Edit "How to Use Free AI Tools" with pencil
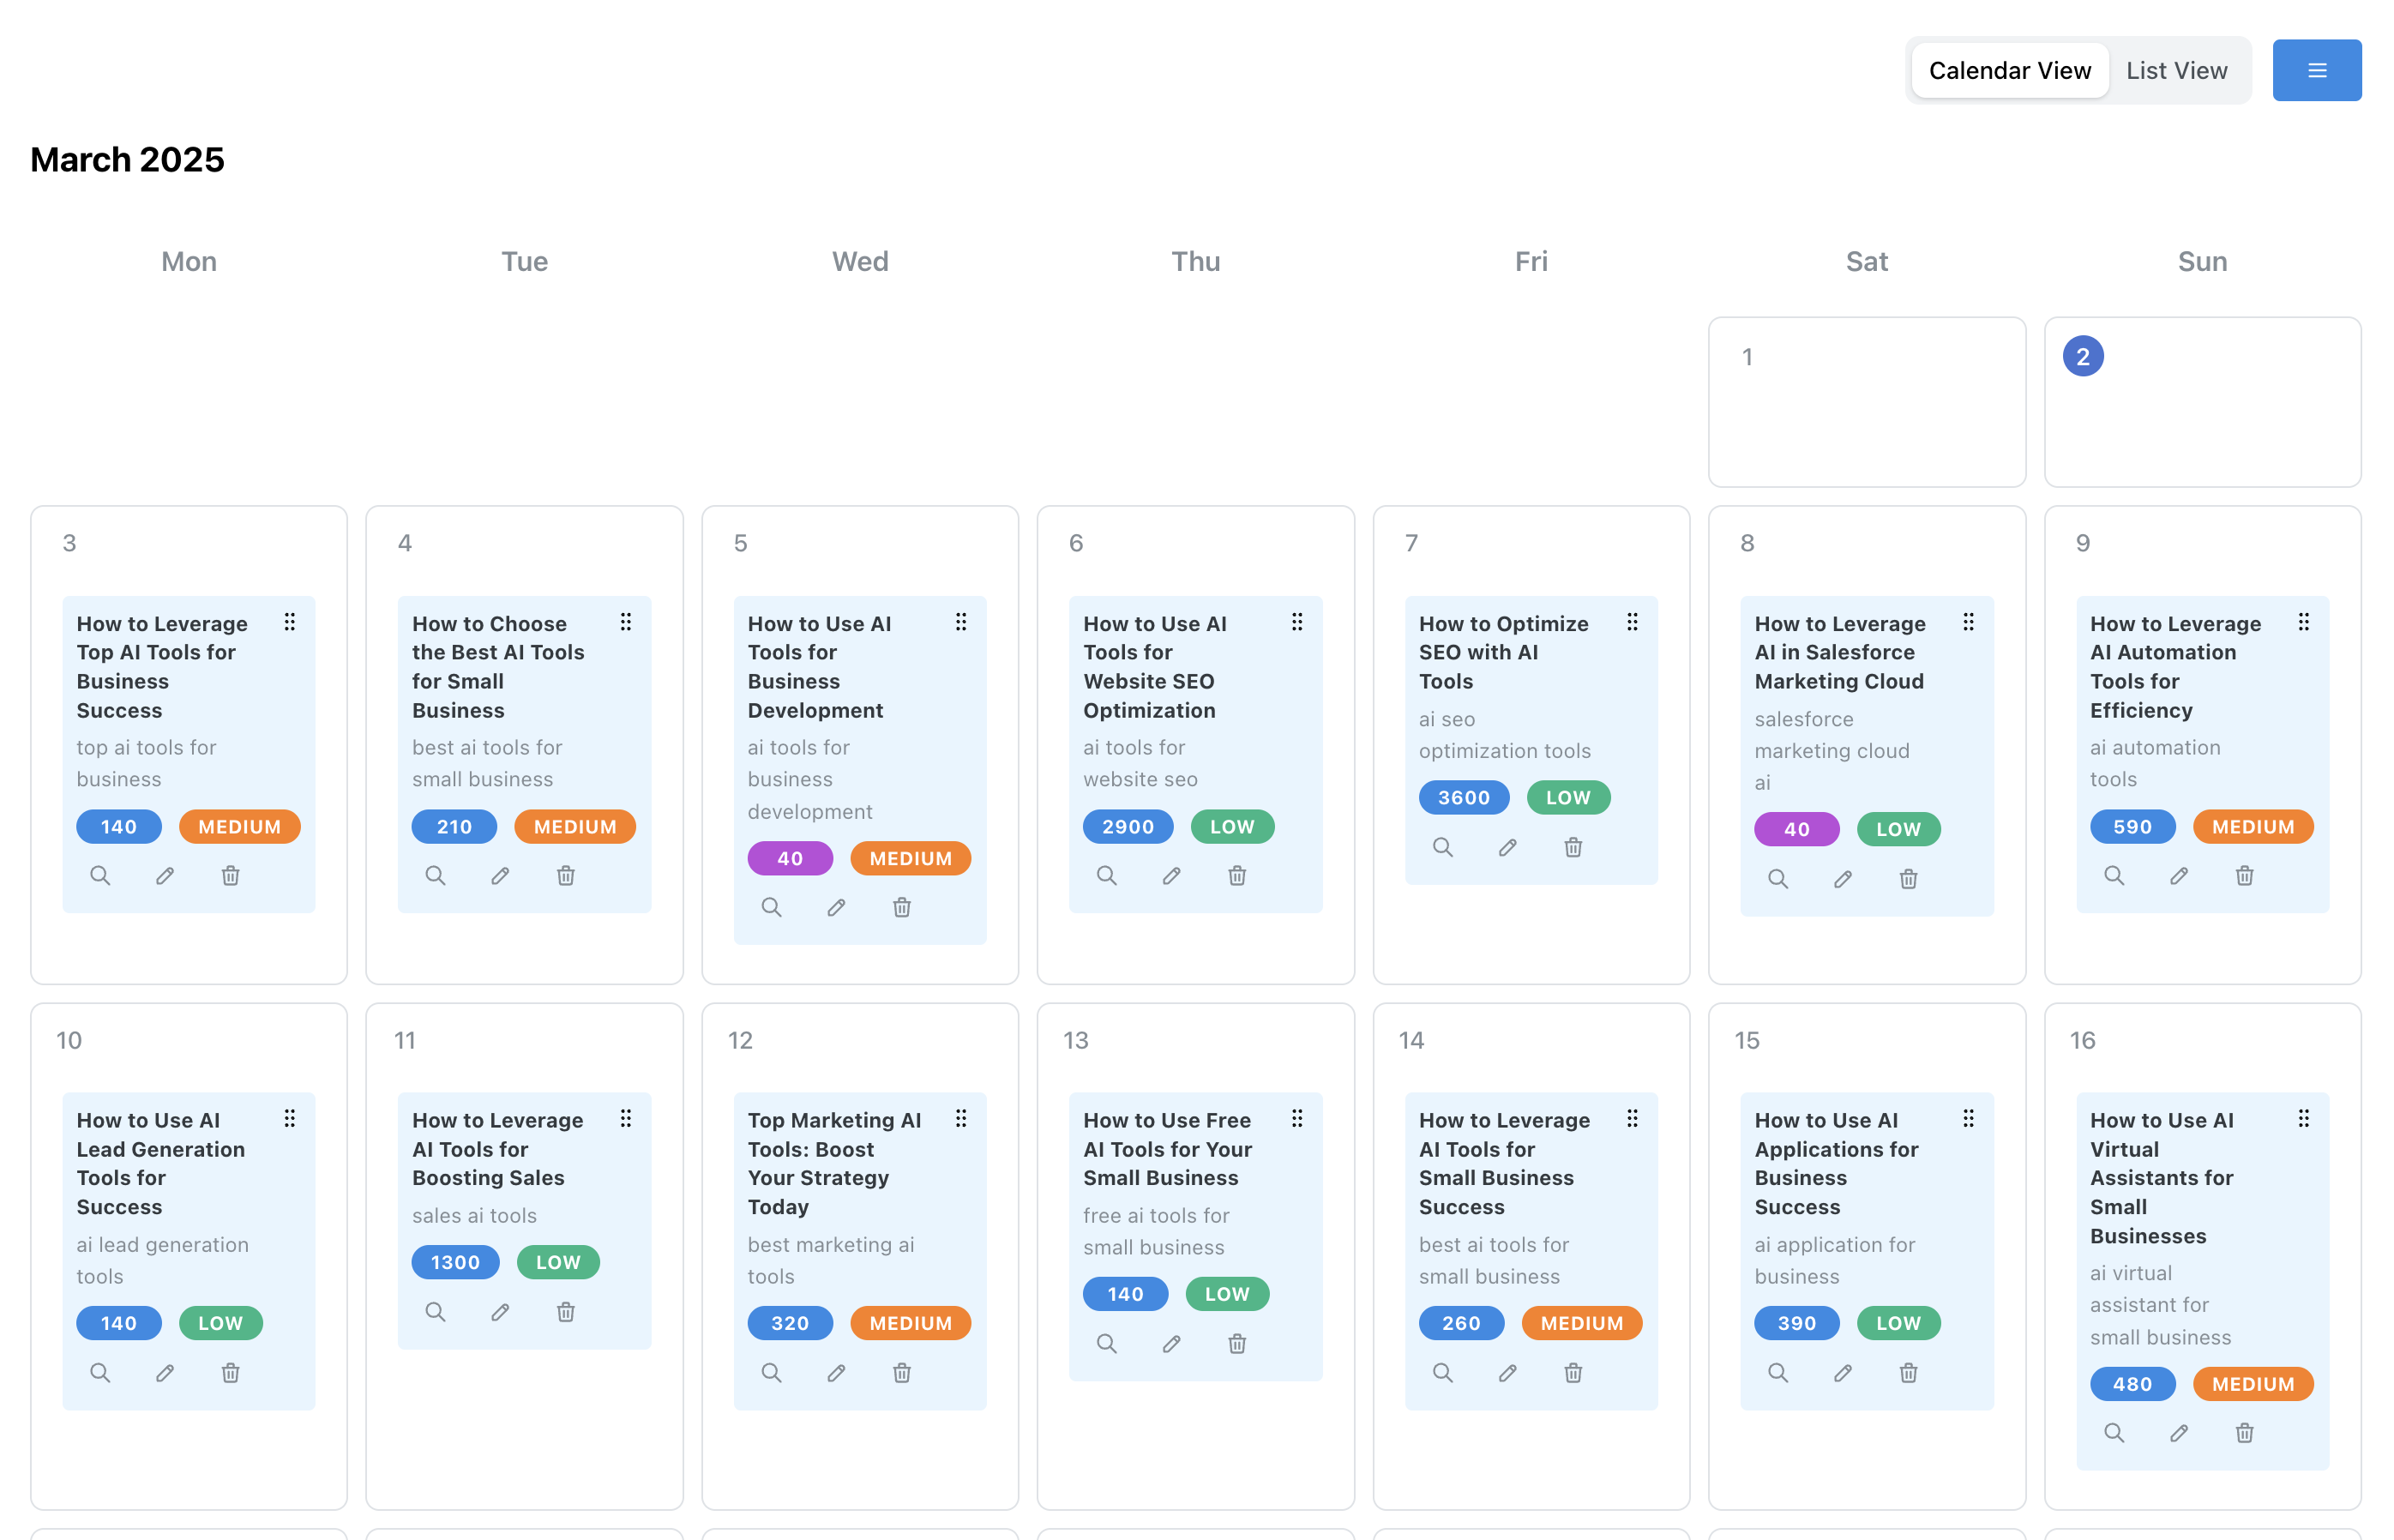Image resolution: width=2394 pixels, height=1540 pixels. (x=1171, y=1343)
